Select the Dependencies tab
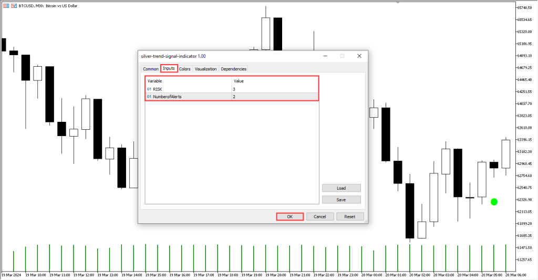 point(233,69)
